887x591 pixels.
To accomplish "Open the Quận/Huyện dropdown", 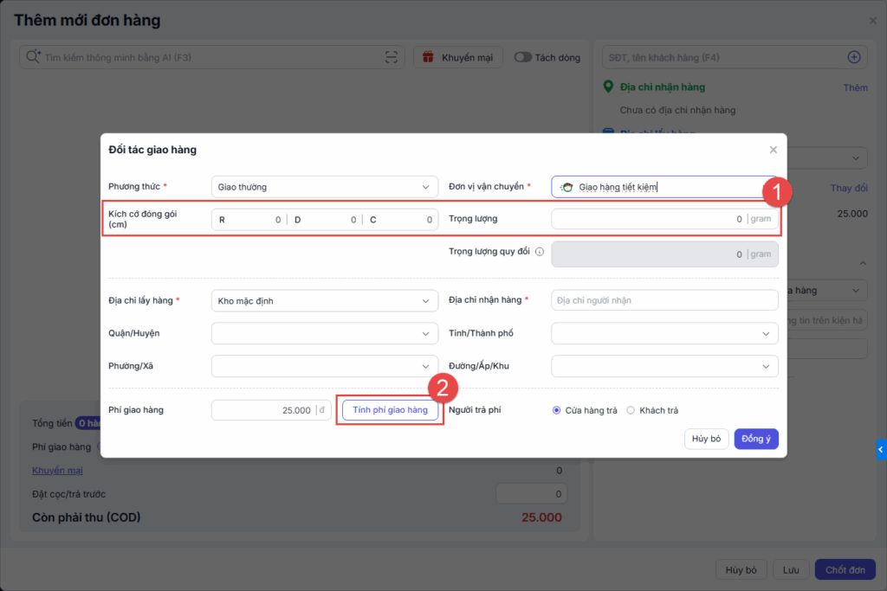I will click(325, 333).
